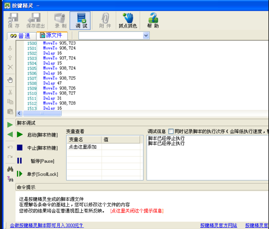Image resolution: width=269 pixels, height=229 pixels.
Task: Click the scissors cut icon
Action: coord(10,92)
